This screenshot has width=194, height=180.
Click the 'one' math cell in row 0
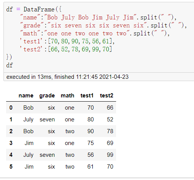70,108
